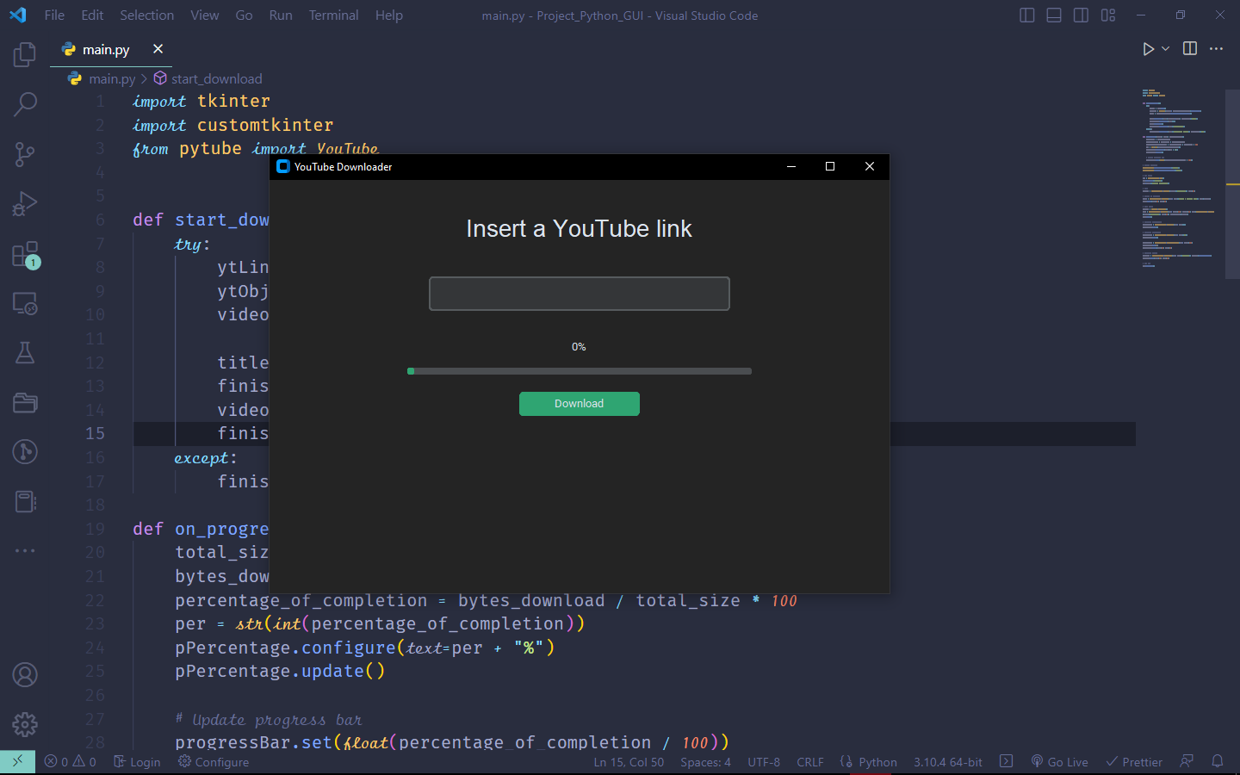The image size is (1240, 775).
Task: Run Python file with play button
Action: (1148, 49)
